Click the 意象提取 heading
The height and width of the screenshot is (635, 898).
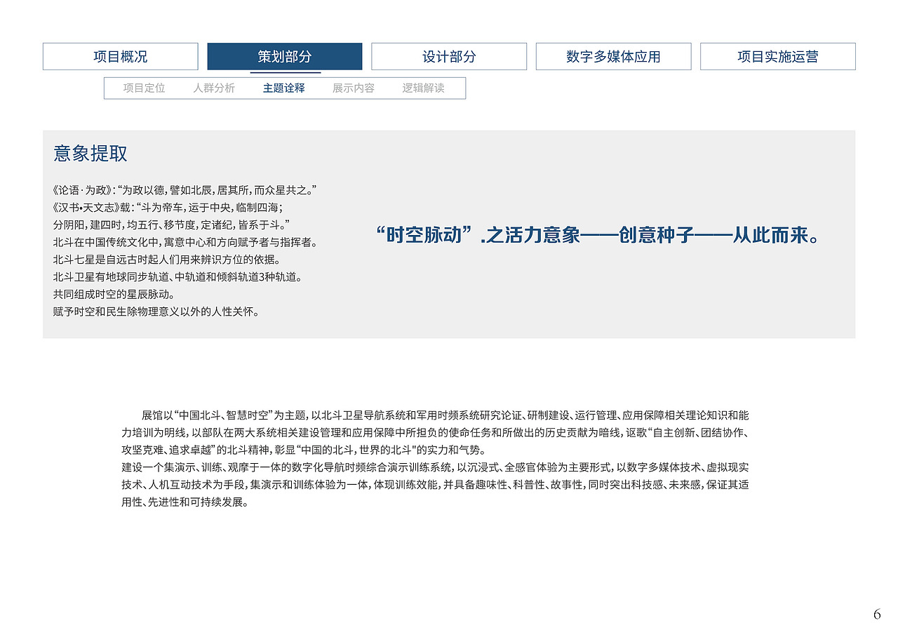click(91, 154)
